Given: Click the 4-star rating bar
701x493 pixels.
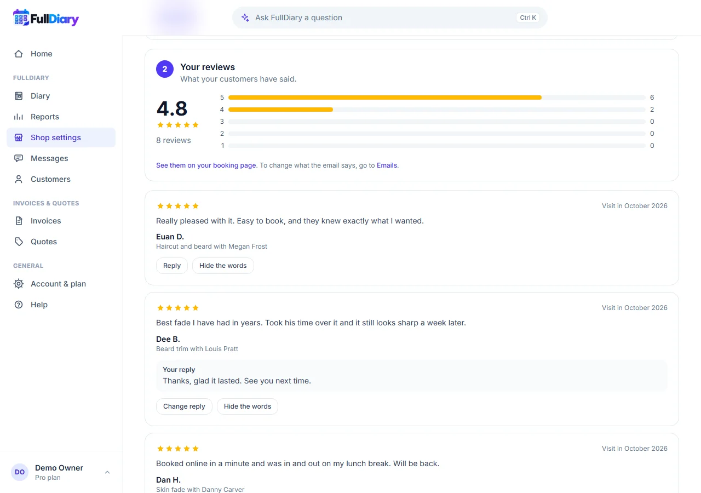Looking at the screenshot, I should point(437,110).
